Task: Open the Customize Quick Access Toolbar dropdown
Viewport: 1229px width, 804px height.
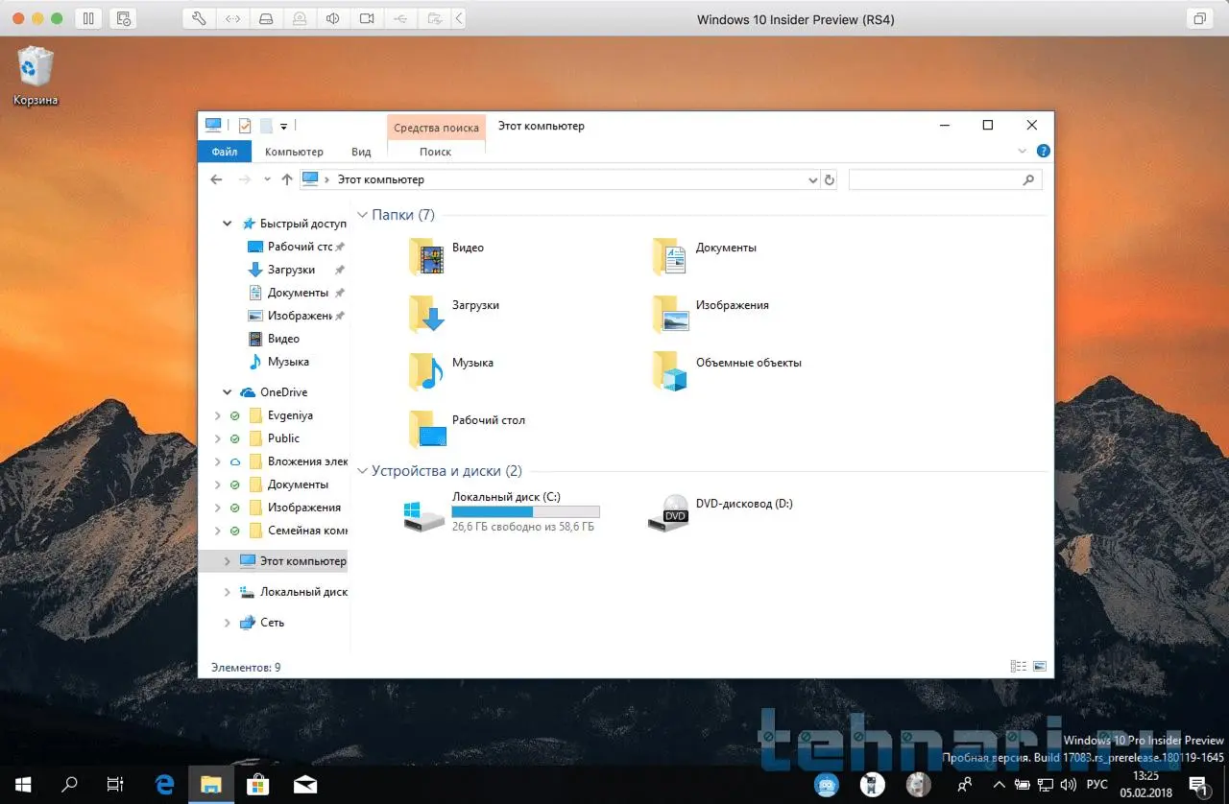Action: coord(284,127)
